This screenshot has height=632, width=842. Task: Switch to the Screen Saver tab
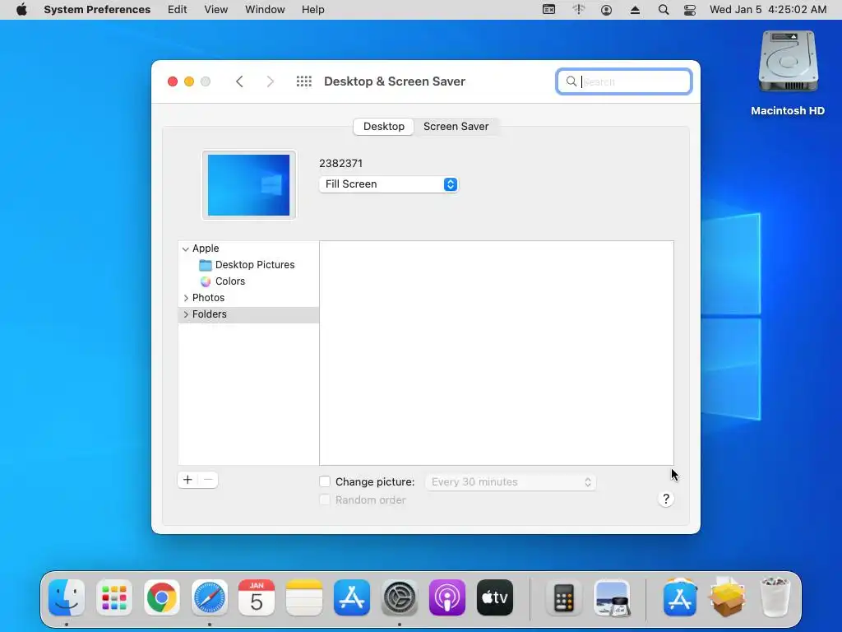456,126
